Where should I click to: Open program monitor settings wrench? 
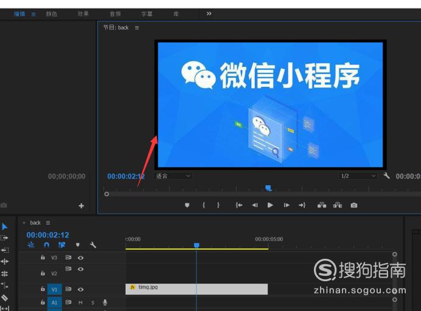pos(386,176)
